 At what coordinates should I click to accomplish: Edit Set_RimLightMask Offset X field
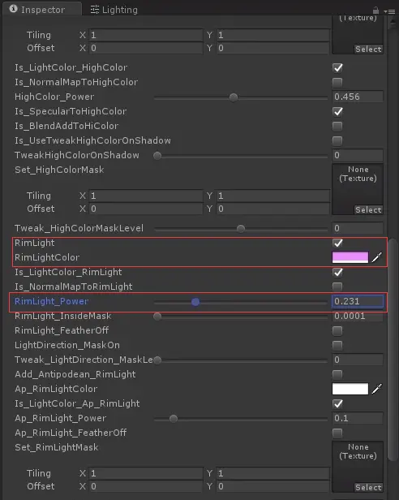[146, 486]
